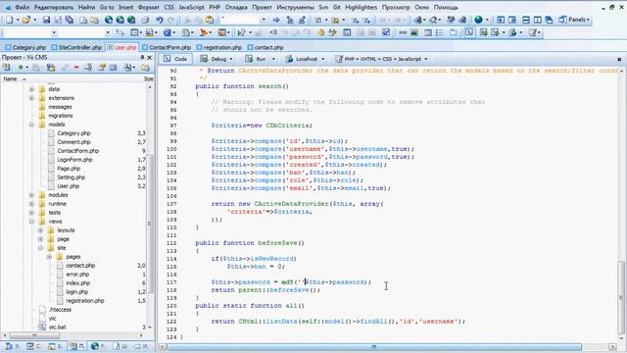Click the editor horizontal scrollbar
This screenshot has height=353, width=627.
(374, 346)
